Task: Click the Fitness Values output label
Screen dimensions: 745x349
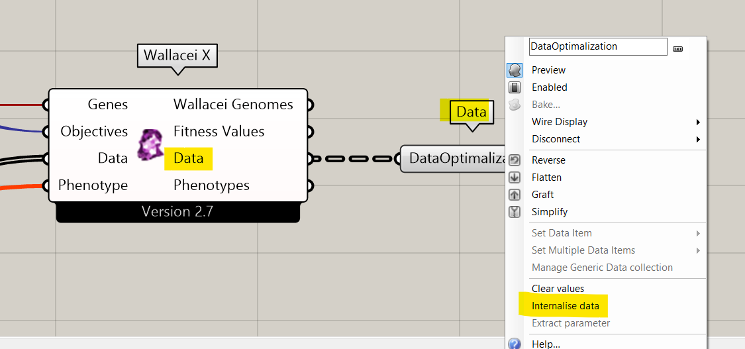Action: [219, 132]
